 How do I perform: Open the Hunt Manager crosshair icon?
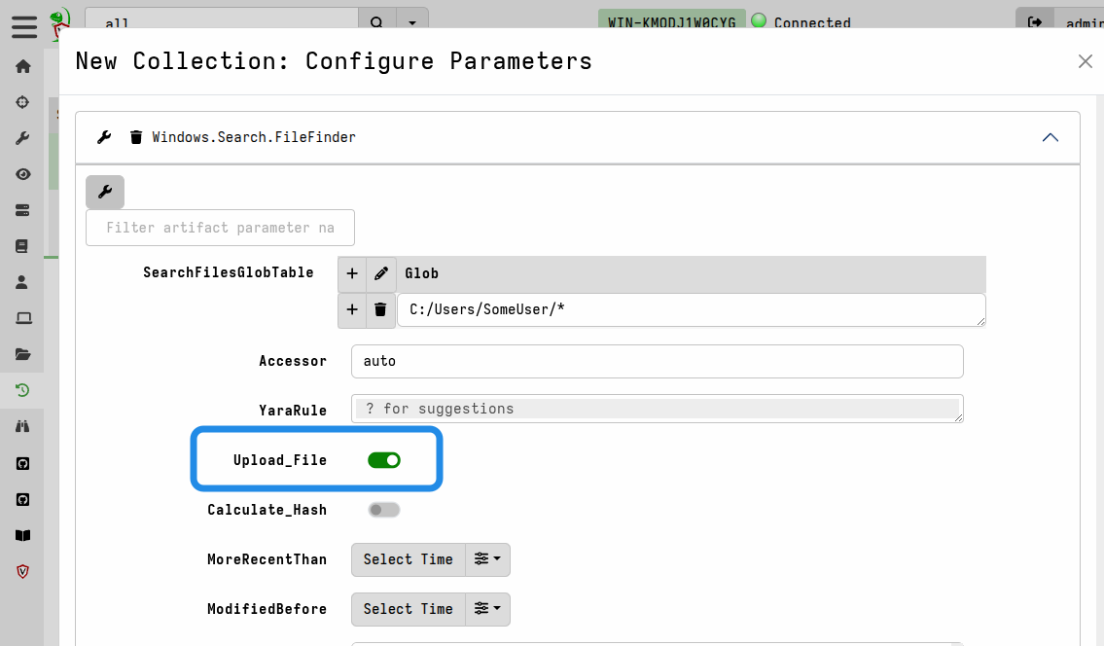click(23, 101)
